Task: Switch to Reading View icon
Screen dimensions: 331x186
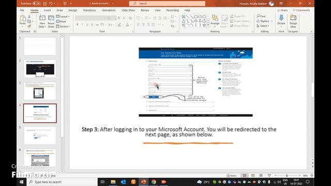Action: pyautogui.click(x=261, y=176)
